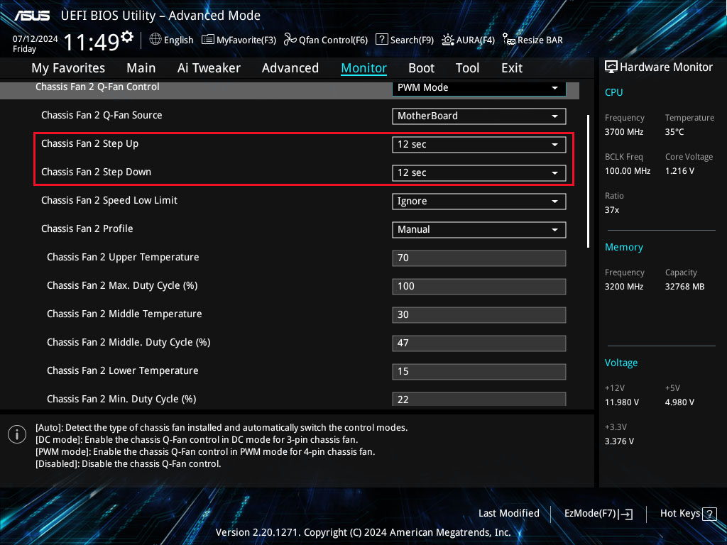
Task: Click the CPU Temperature value 35°C
Action: point(674,131)
